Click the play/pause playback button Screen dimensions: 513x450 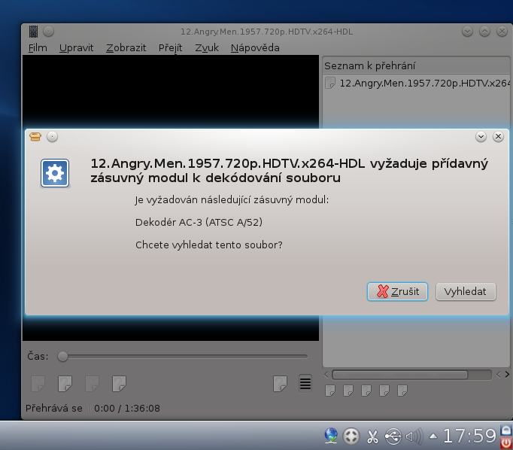(65, 383)
